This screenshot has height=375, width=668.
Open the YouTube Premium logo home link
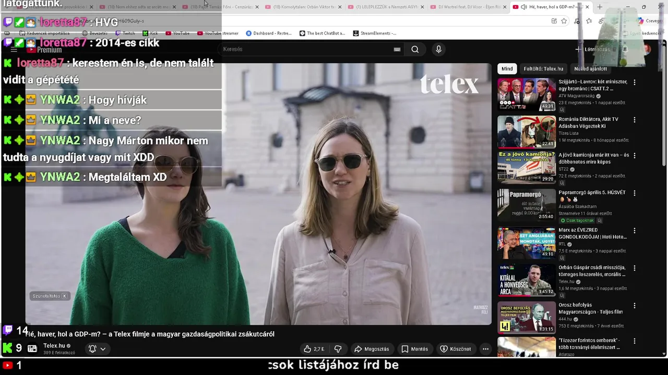click(45, 49)
